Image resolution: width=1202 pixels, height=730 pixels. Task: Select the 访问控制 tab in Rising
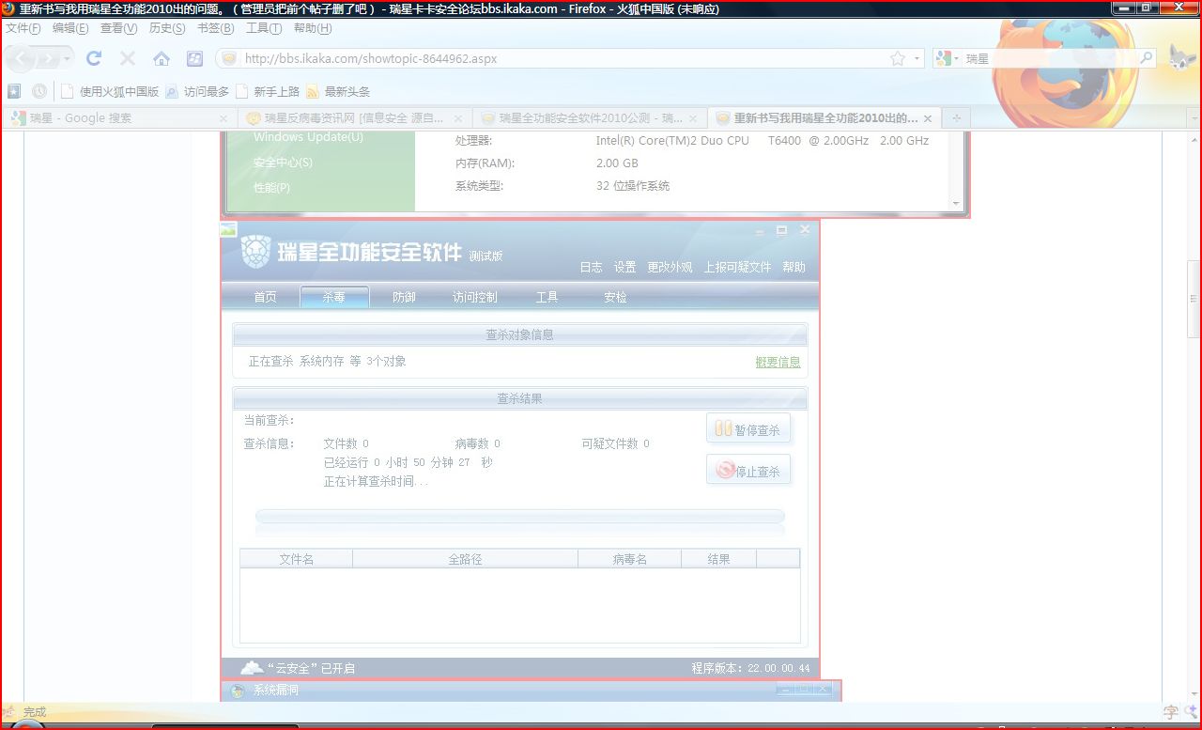pyautogui.click(x=475, y=297)
